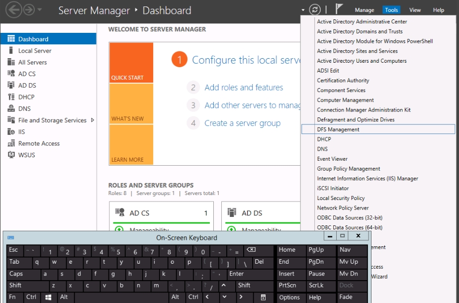459x303 pixels.
Task: Toggle the Nav key on keyboard
Action: (x=352, y=251)
